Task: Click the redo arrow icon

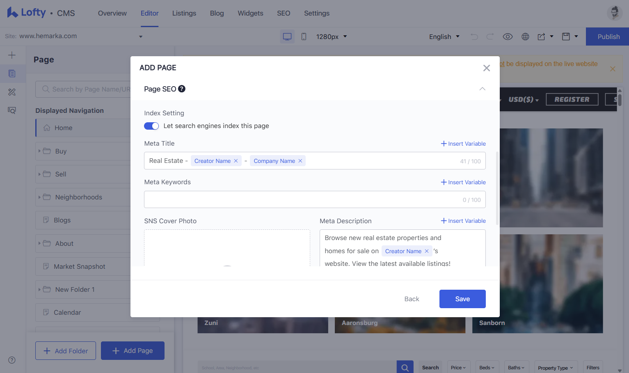Action: point(490,37)
